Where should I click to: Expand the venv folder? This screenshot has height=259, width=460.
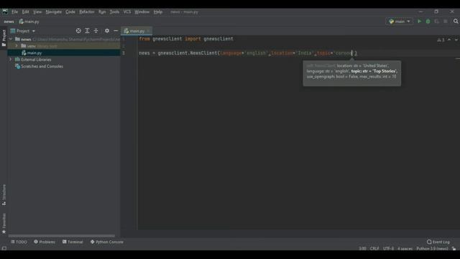pos(17,46)
